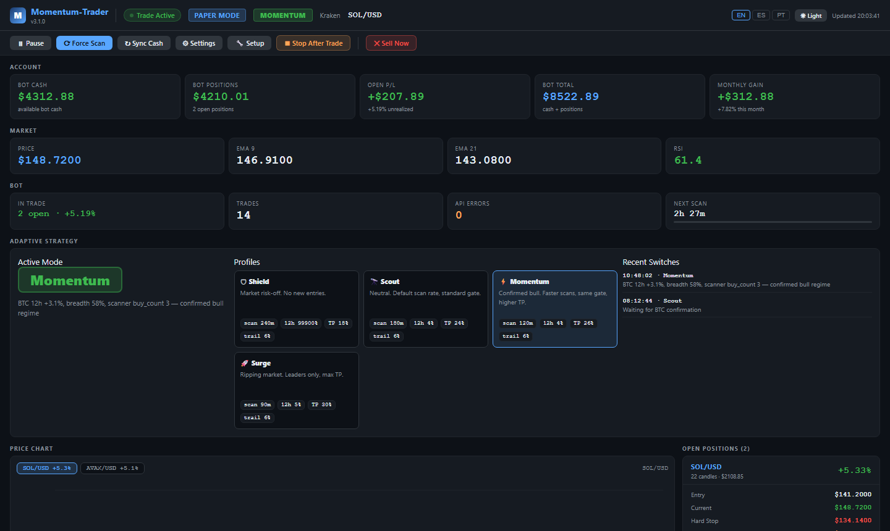Click the PAPER MODE badge

[x=217, y=15]
